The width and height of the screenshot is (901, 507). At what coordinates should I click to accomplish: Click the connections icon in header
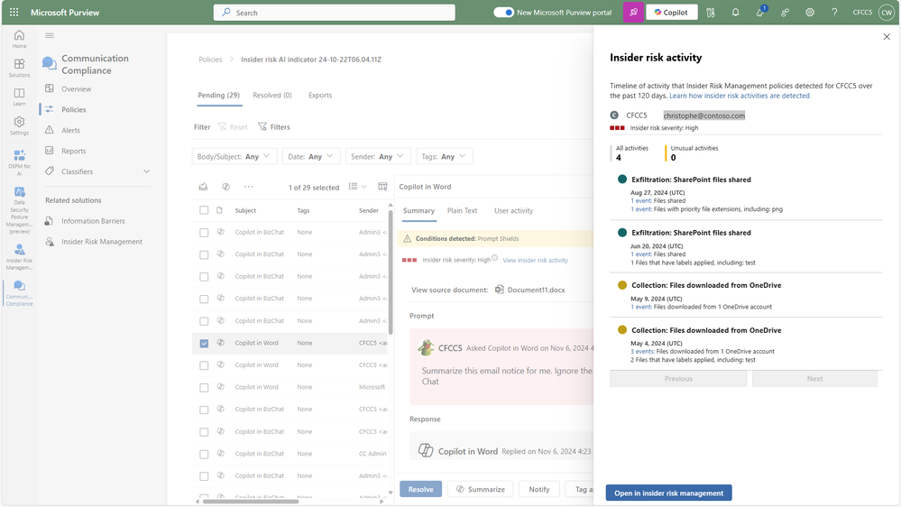point(785,12)
